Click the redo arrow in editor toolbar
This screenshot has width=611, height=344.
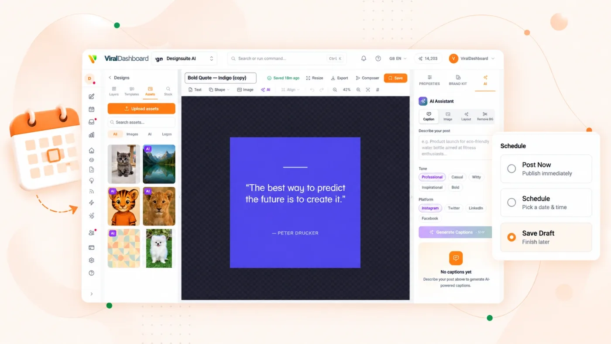[x=322, y=90]
